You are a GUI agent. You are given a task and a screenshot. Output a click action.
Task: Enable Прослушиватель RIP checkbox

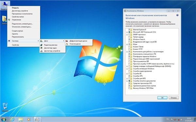tap(129, 61)
